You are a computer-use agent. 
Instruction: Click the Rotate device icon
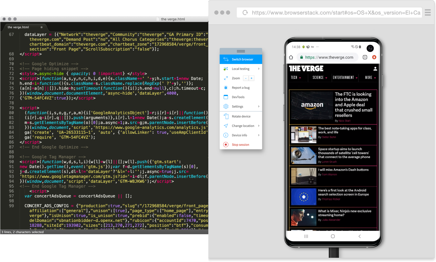coord(226,116)
